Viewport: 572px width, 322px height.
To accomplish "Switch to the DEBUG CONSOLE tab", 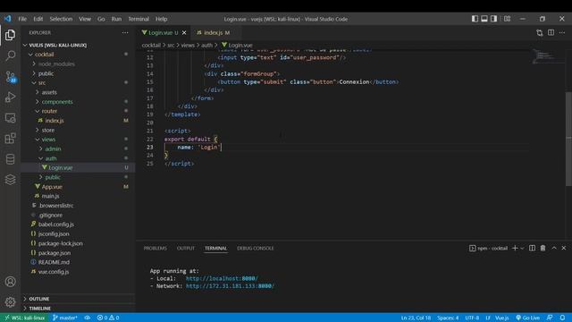I will 256,249.
